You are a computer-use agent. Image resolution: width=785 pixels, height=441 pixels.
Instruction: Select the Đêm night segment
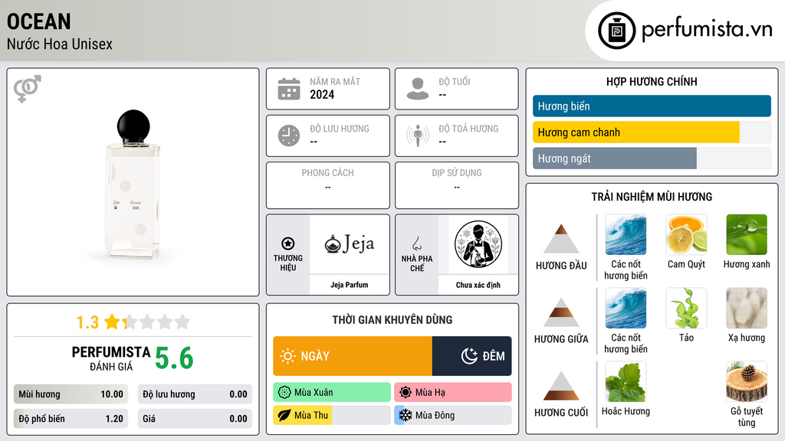pos(471,356)
